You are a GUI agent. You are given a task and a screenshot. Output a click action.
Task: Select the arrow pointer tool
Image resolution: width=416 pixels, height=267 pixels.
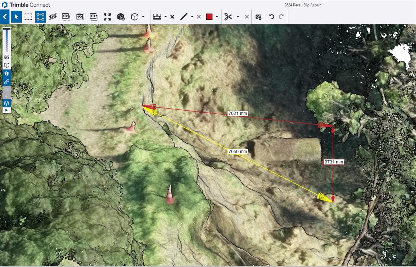click(16, 17)
